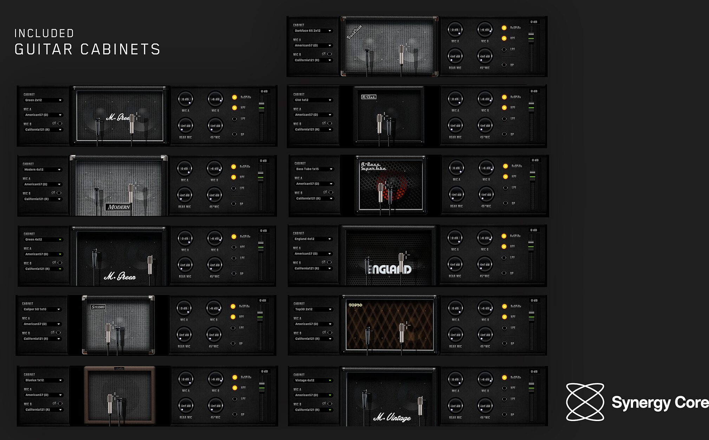
Task: Open the Vintage 4x12 cabinet dropdown
Action: (313, 380)
